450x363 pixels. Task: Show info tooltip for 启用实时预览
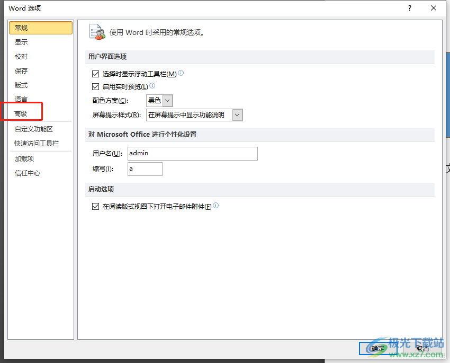[152, 85]
